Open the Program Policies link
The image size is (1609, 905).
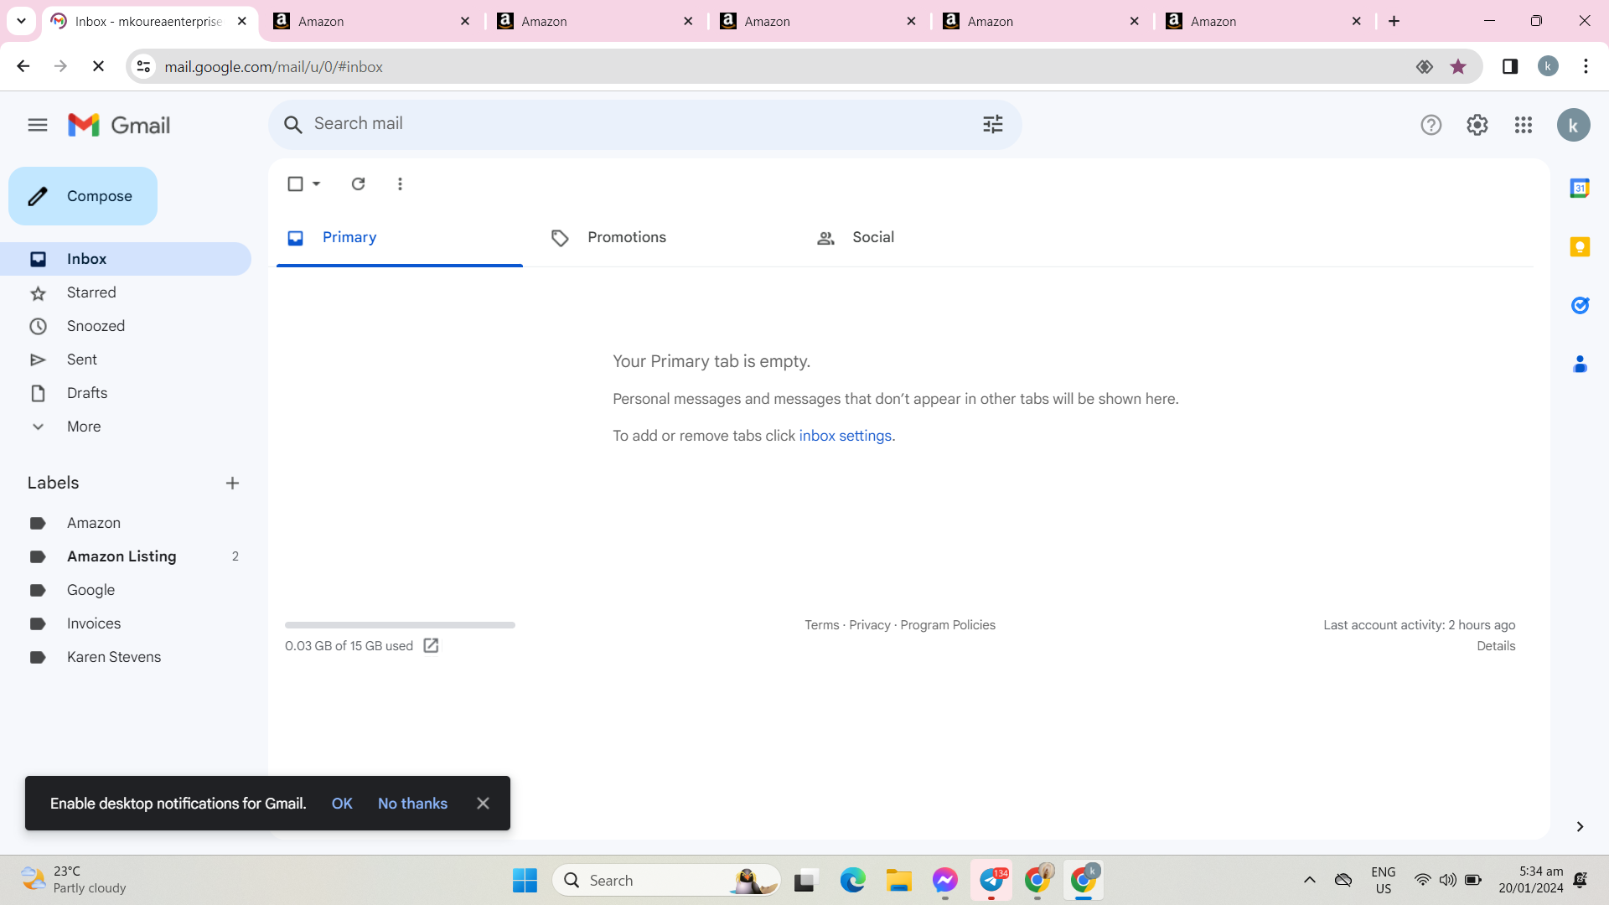point(948,625)
